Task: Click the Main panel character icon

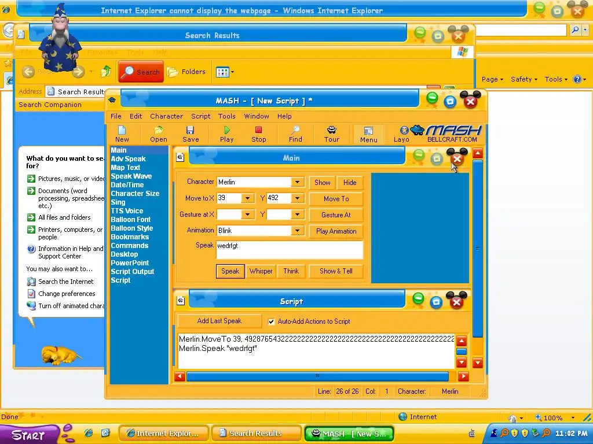Action: [x=181, y=157]
